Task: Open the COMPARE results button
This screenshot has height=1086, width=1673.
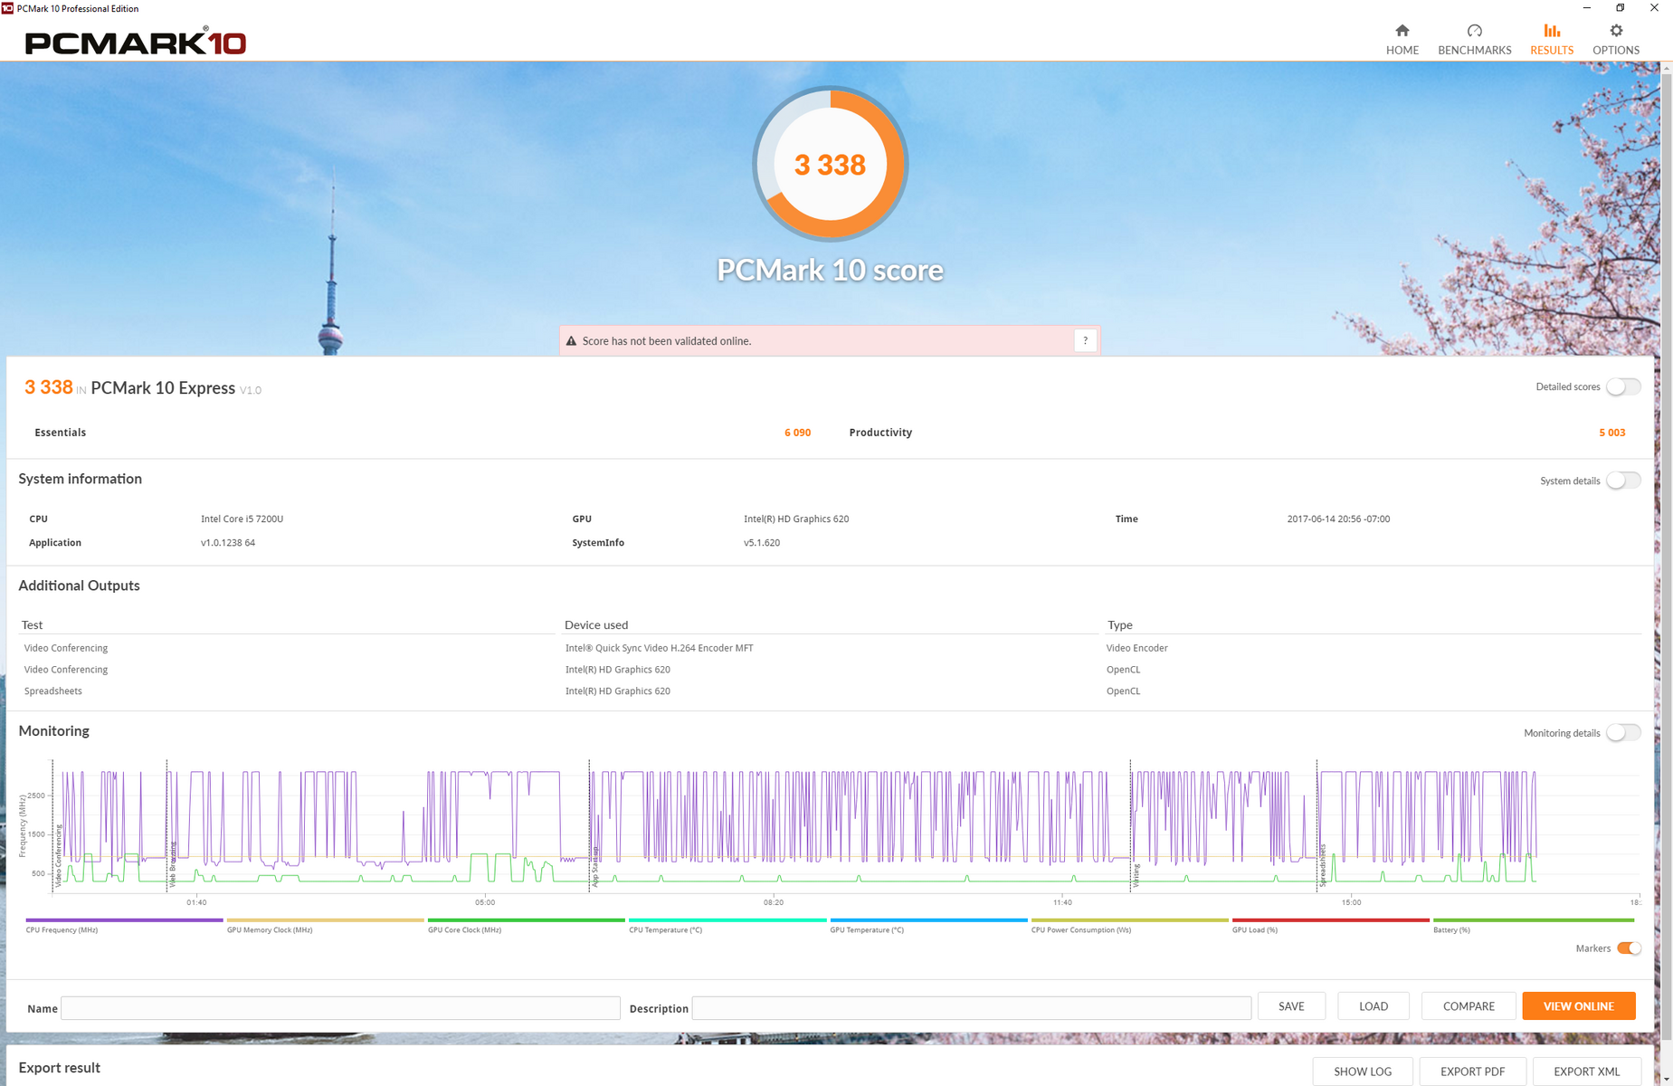Action: [x=1468, y=1006]
